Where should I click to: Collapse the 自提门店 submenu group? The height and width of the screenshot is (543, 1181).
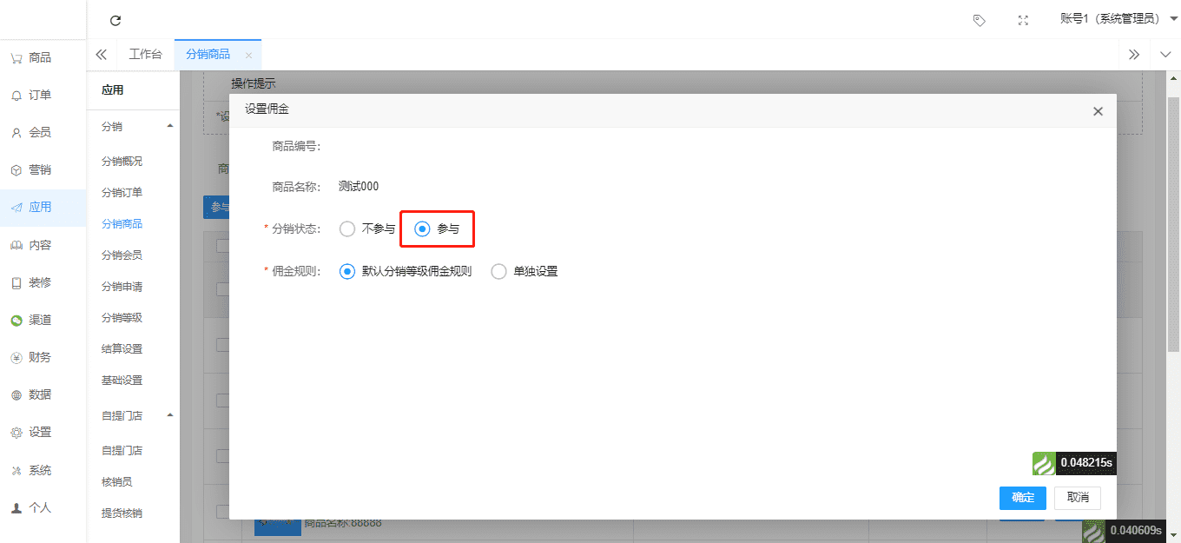click(x=169, y=416)
